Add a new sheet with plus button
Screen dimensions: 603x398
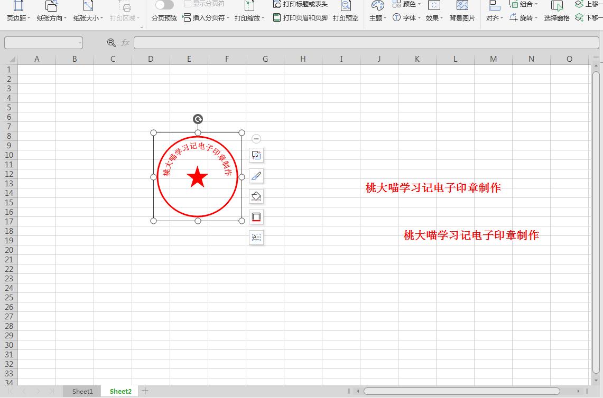tap(145, 391)
